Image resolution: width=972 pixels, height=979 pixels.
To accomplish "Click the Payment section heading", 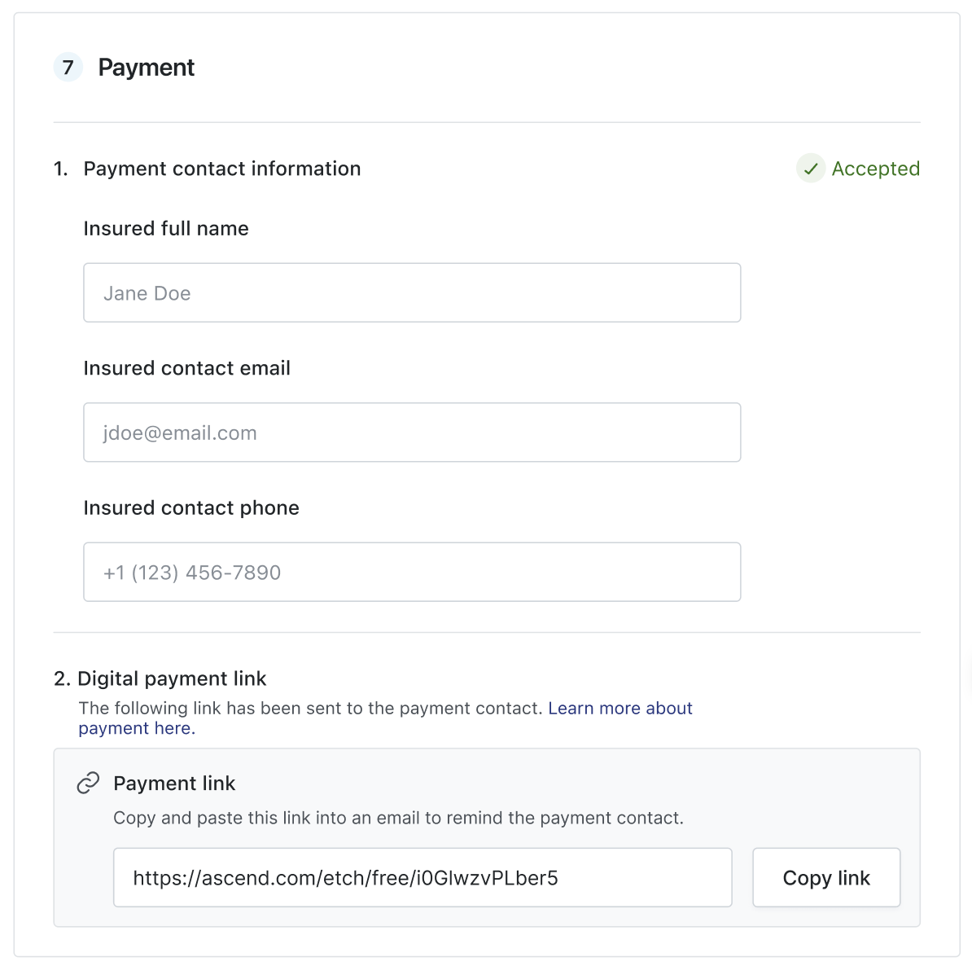I will [146, 68].
